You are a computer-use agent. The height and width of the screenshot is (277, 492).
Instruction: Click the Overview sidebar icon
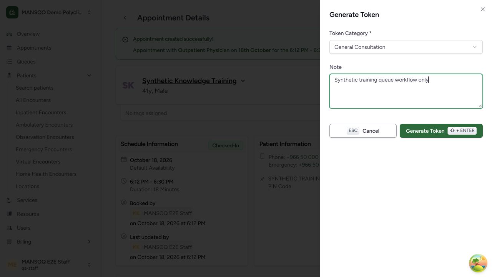(9, 34)
